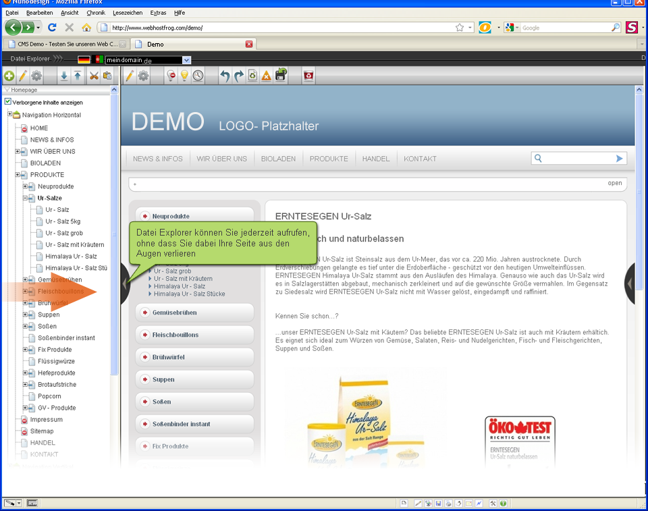The width and height of the screenshot is (648, 511).
Task: Click the orange warning triangle icon
Action: point(267,76)
